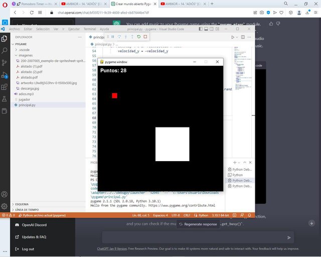The height and width of the screenshot is (257, 321).
Task: Open the Editar menu
Action: (28, 29)
